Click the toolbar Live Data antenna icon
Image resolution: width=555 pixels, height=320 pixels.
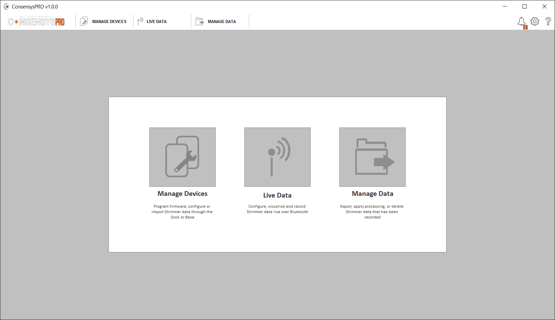pyautogui.click(x=140, y=21)
